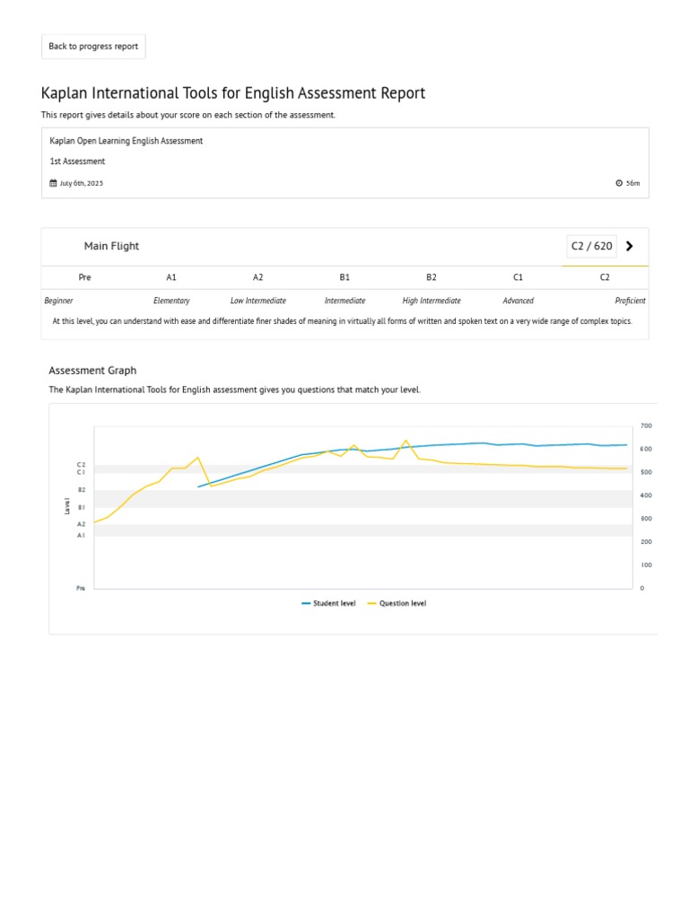The image size is (689, 919).
Task: Toggle Student level series in legend
Action: pos(334,603)
